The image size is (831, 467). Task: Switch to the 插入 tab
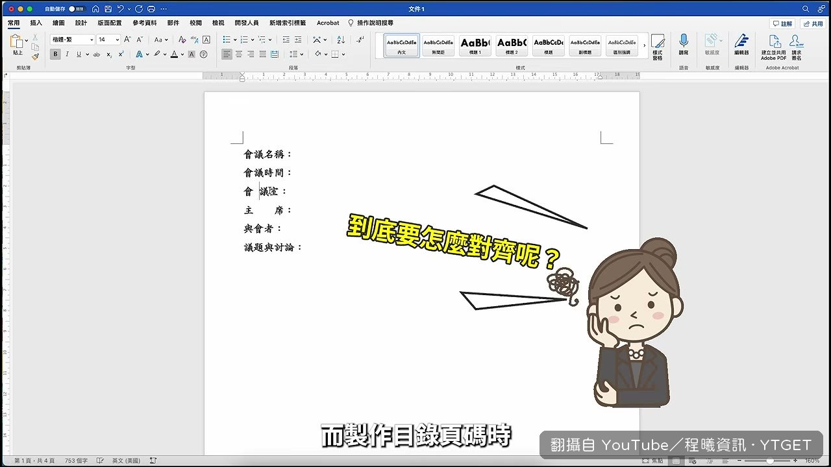[36, 23]
